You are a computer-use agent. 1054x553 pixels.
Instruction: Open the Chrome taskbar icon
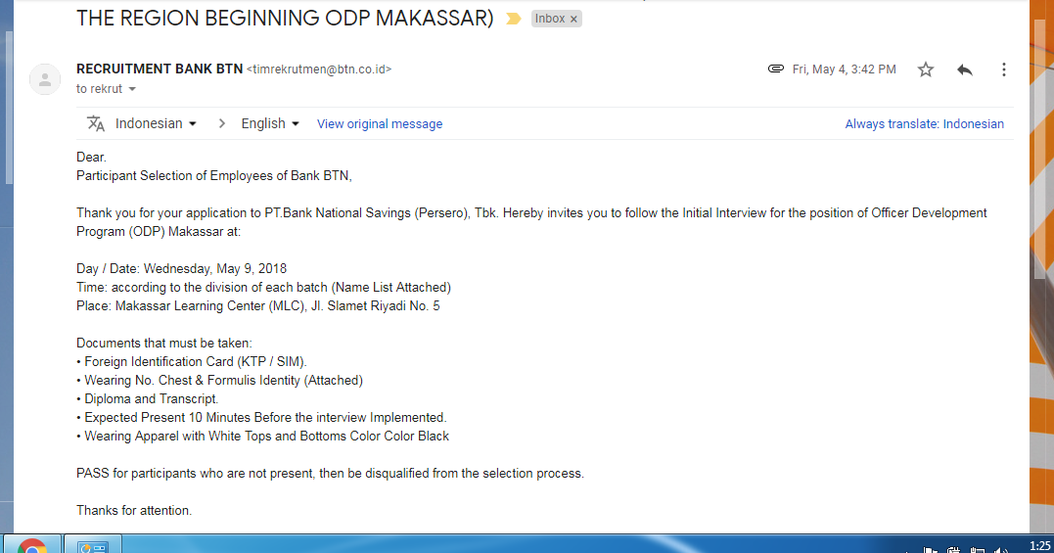pos(31,544)
